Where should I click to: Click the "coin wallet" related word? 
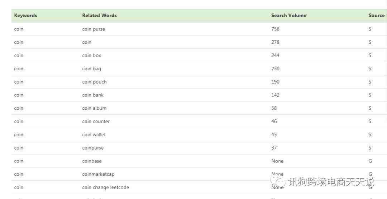[x=94, y=135]
